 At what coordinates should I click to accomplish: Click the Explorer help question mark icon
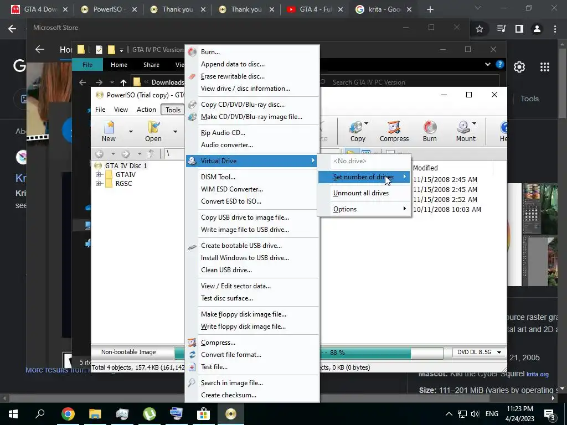(500, 64)
